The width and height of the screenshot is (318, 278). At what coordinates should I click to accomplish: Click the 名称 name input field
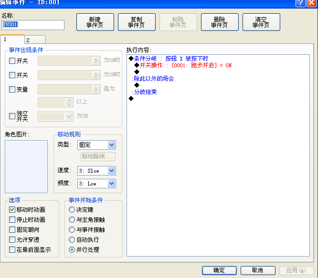(33, 25)
